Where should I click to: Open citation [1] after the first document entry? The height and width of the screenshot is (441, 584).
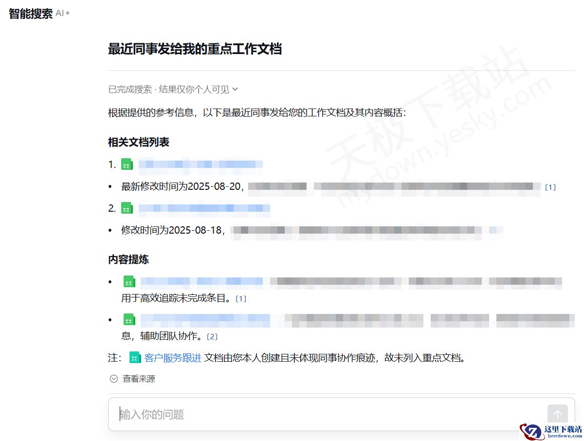(x=550, y=187)
